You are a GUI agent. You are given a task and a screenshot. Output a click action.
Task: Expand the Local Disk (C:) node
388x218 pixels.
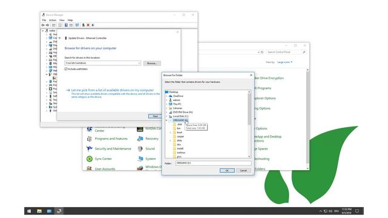click(x=167, y=116)
